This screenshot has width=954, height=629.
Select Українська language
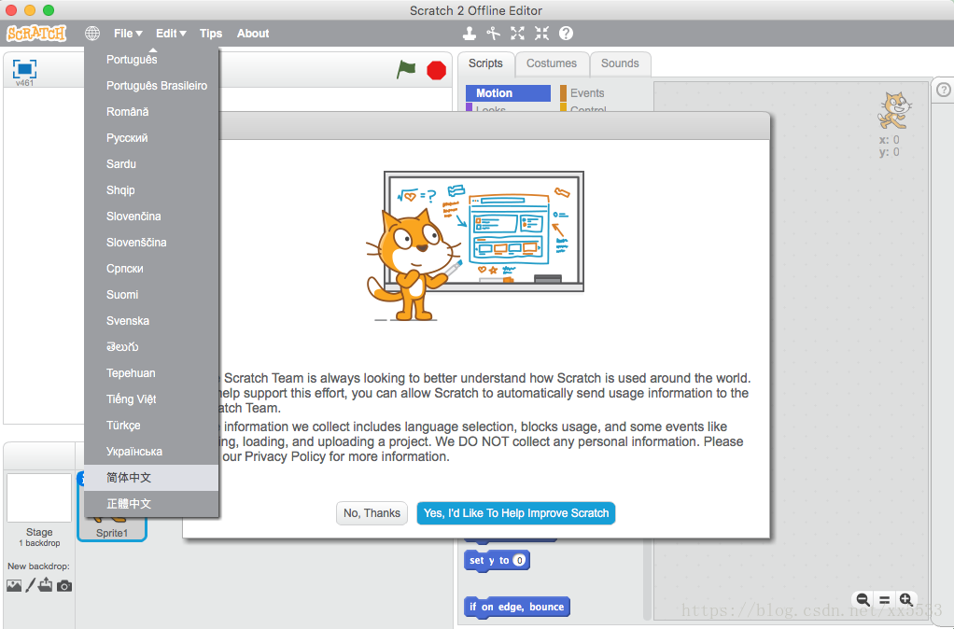coord(151,452)
